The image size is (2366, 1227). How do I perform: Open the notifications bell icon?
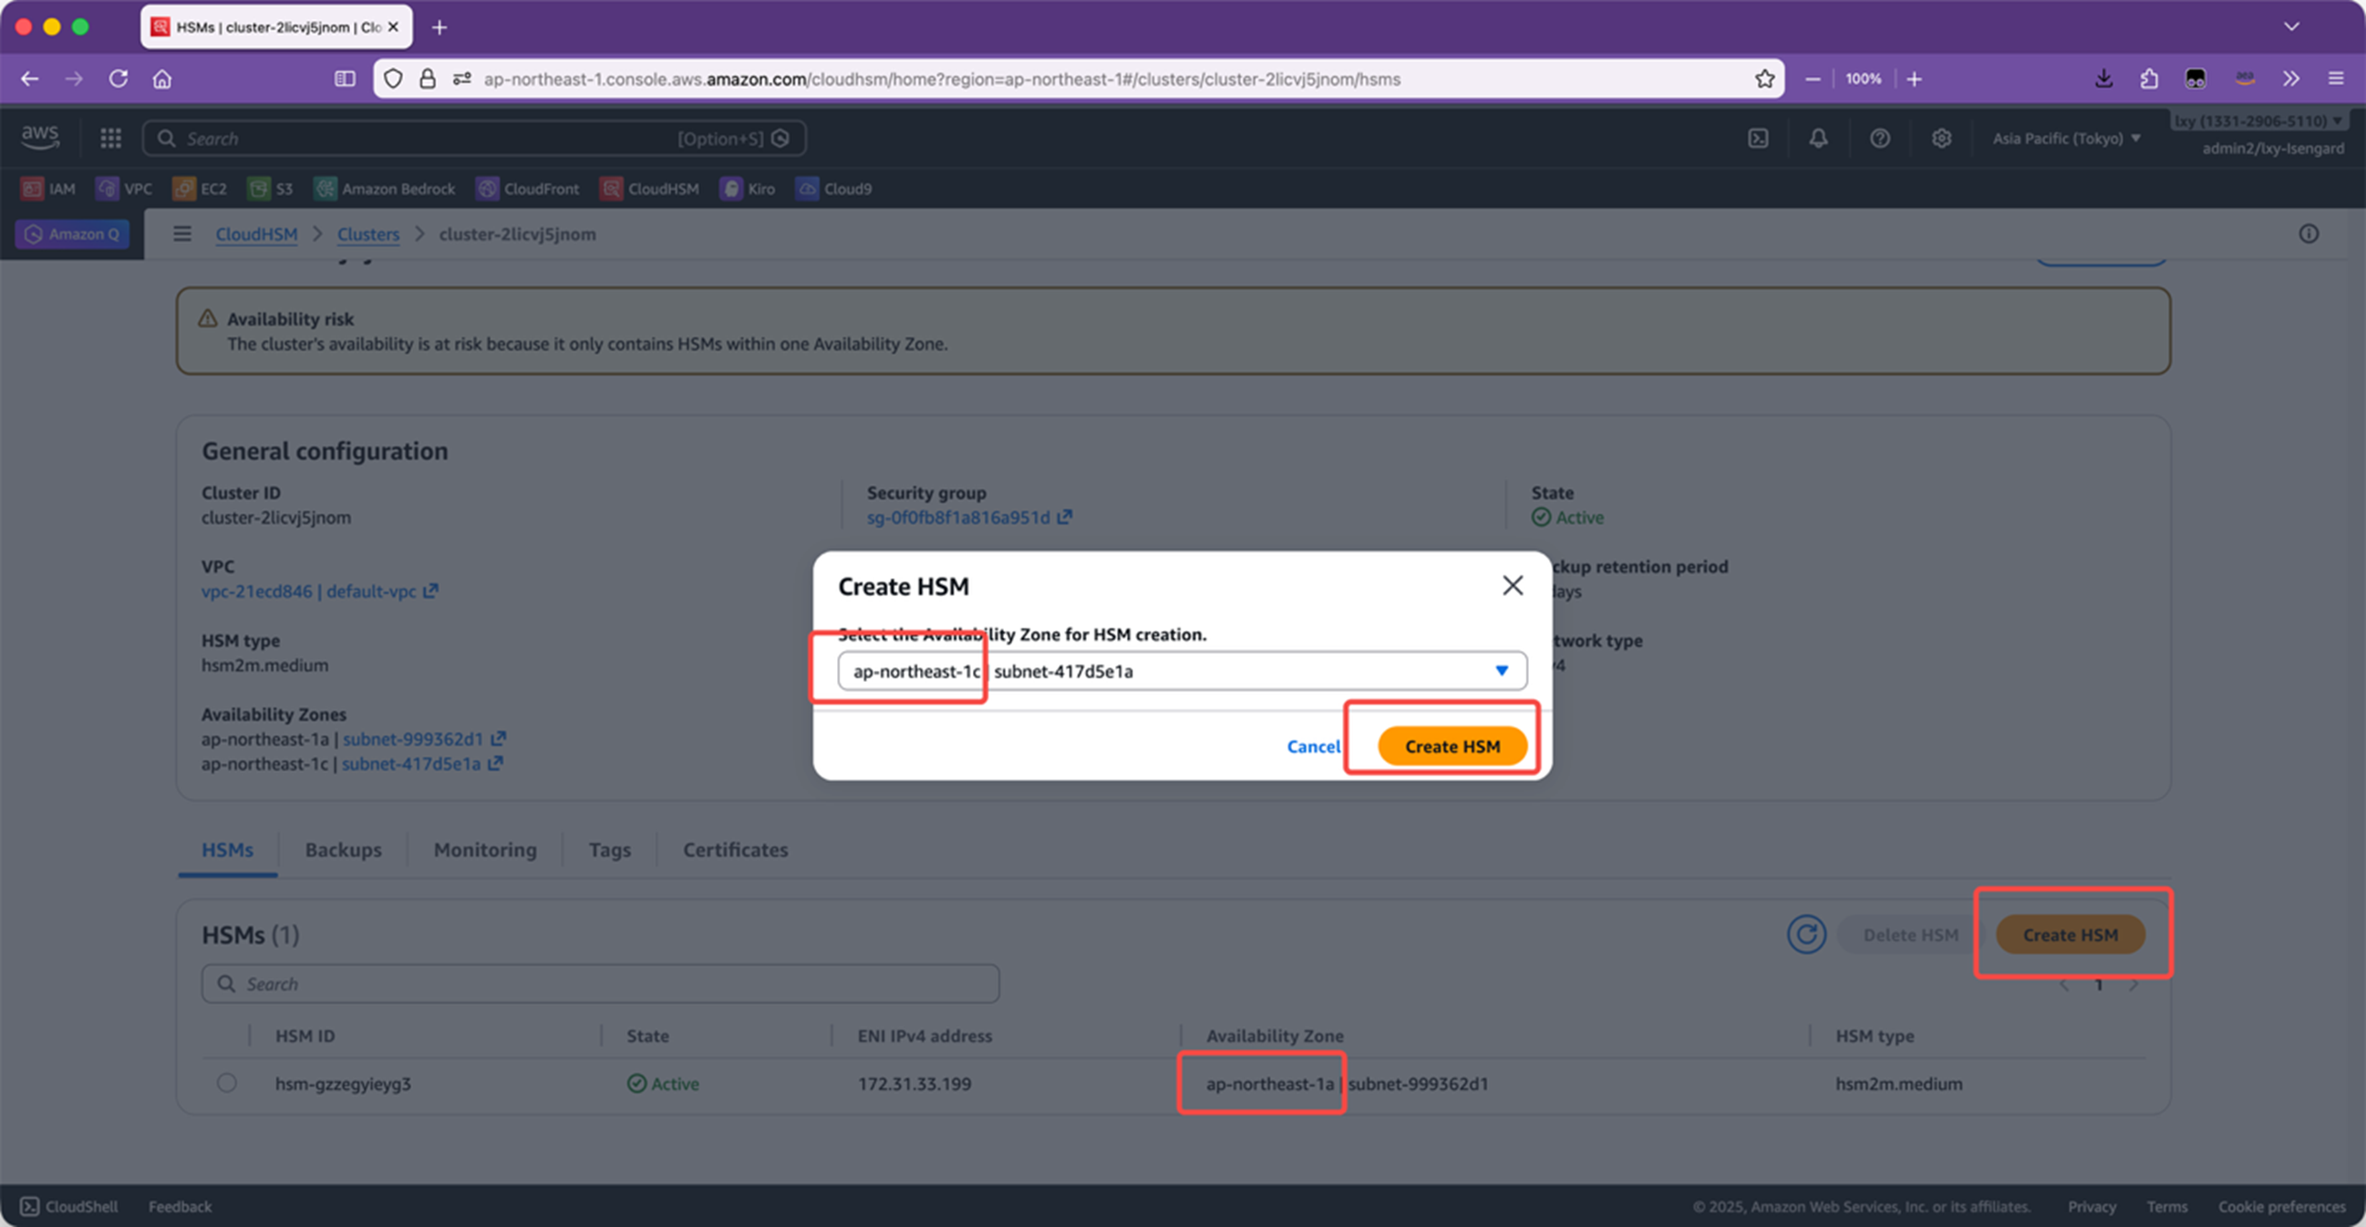point(1818,139)
